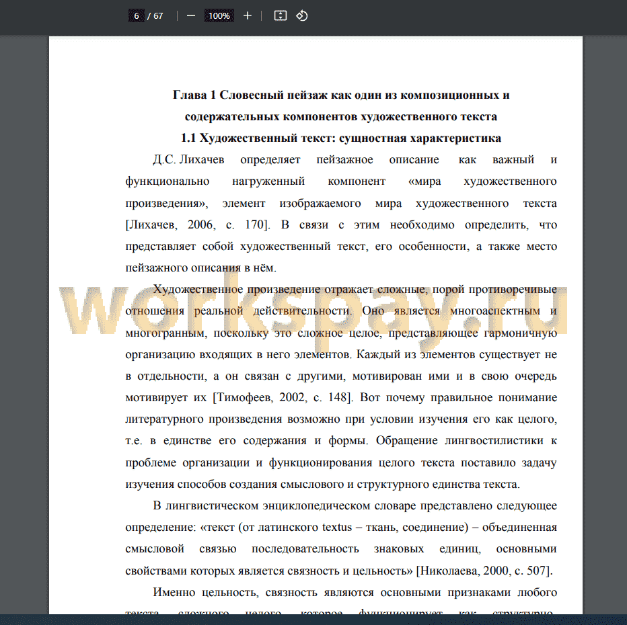The image size is (627, 625).
Task: Click the rotate page icon
Action: pos(302,16)
